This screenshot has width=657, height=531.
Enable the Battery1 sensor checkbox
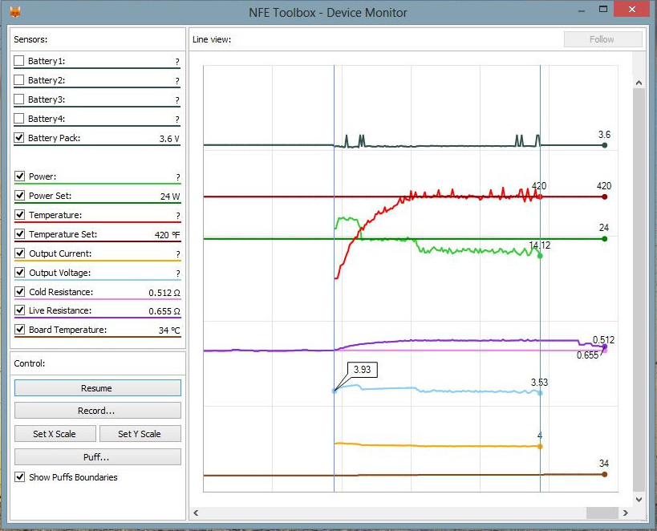19,61
